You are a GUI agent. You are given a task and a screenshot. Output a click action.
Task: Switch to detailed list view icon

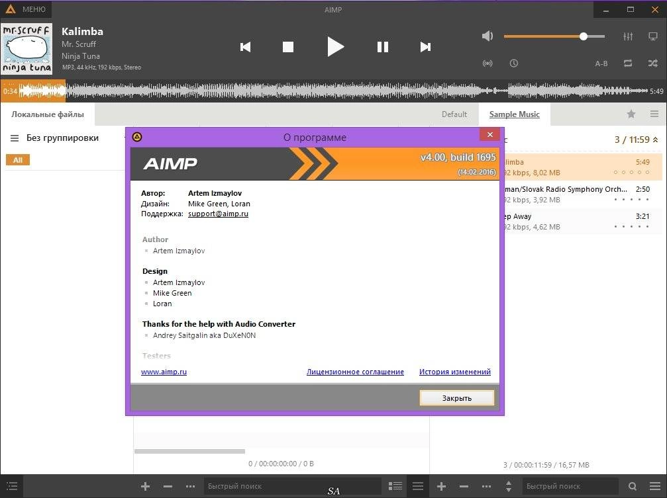pyautogui.click(x=395, y=486)
